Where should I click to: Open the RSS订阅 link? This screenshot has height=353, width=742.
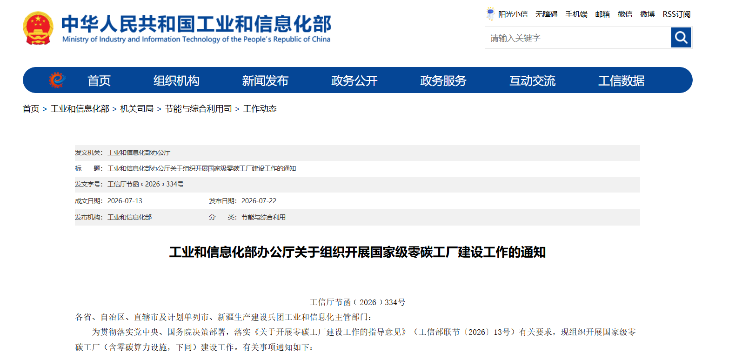676,14
